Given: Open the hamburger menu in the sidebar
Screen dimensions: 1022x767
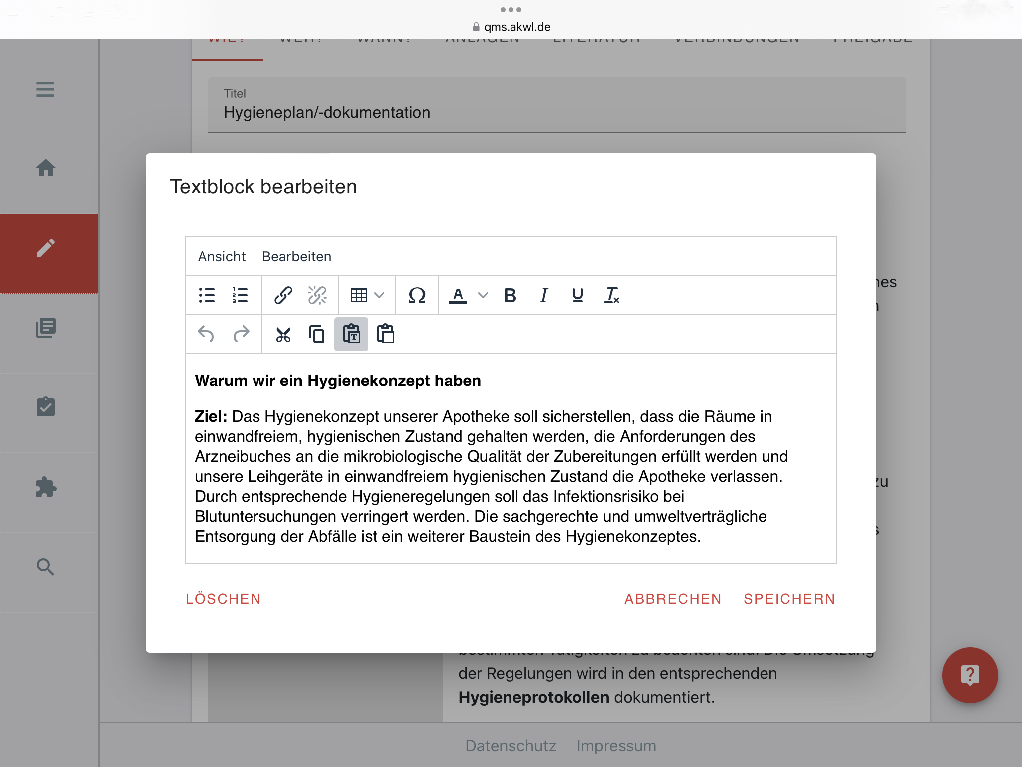Looking at the screenshot, I should (x=45, y=89).
